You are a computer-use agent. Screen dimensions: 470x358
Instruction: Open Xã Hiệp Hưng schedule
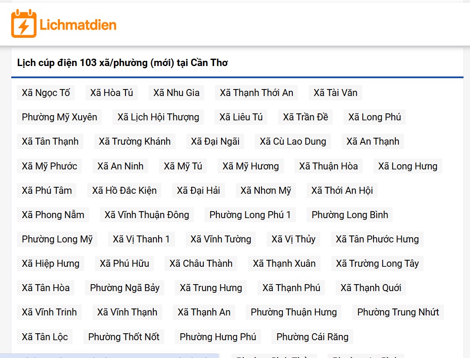point(51,263)
